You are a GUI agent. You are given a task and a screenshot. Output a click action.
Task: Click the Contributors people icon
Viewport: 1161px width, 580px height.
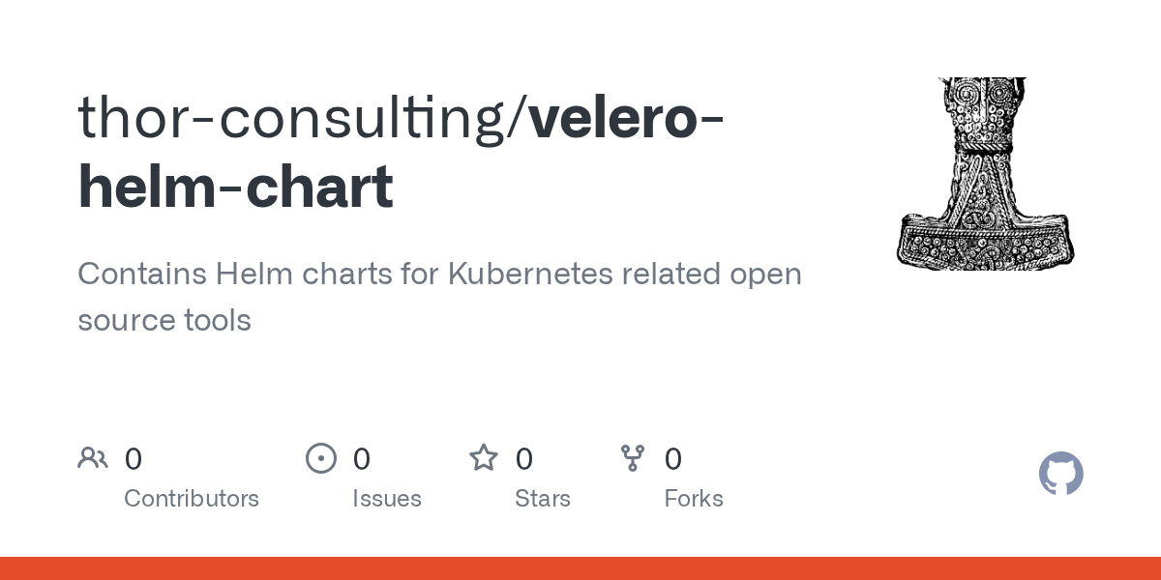pyautogui.click(x=93, y=458)
